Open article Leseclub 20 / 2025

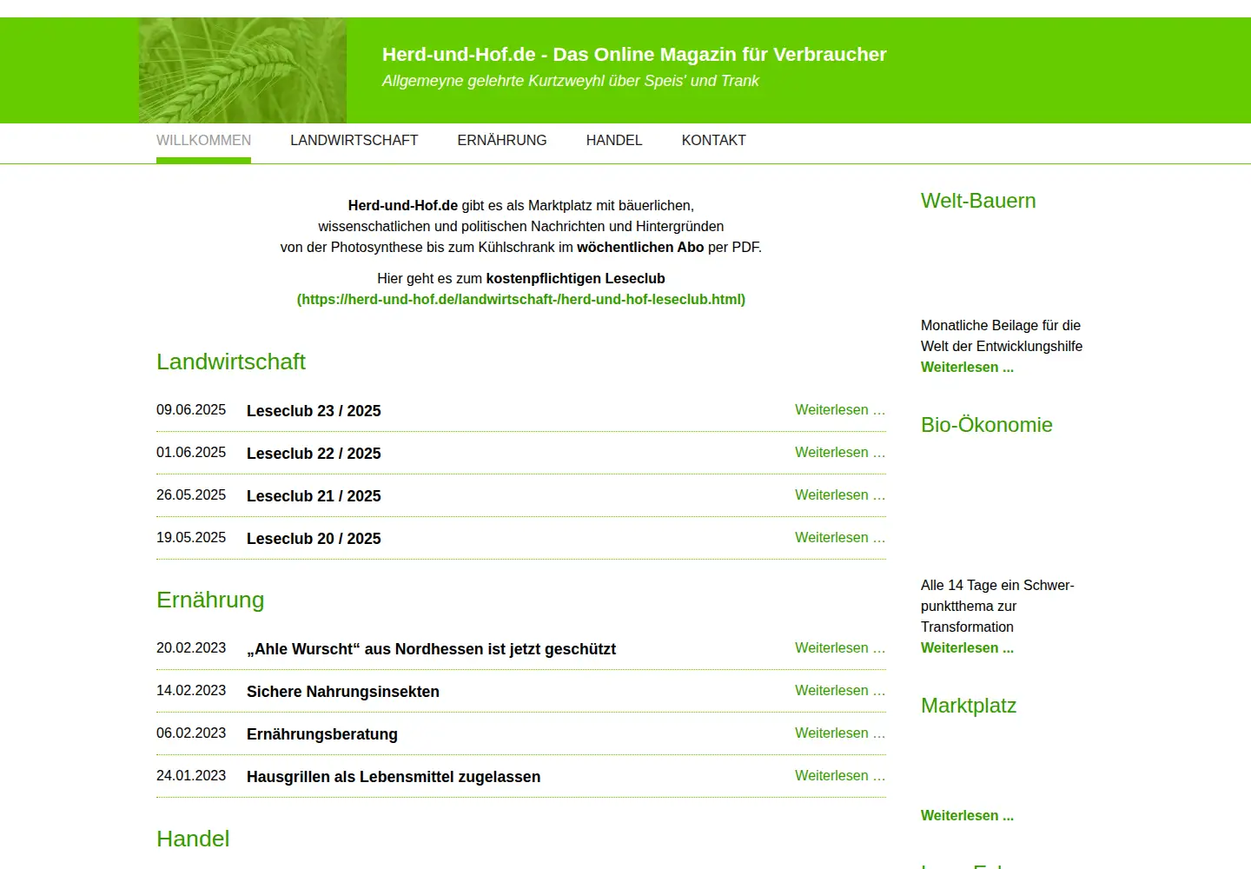pyautogui.click(x=314, y=539)
